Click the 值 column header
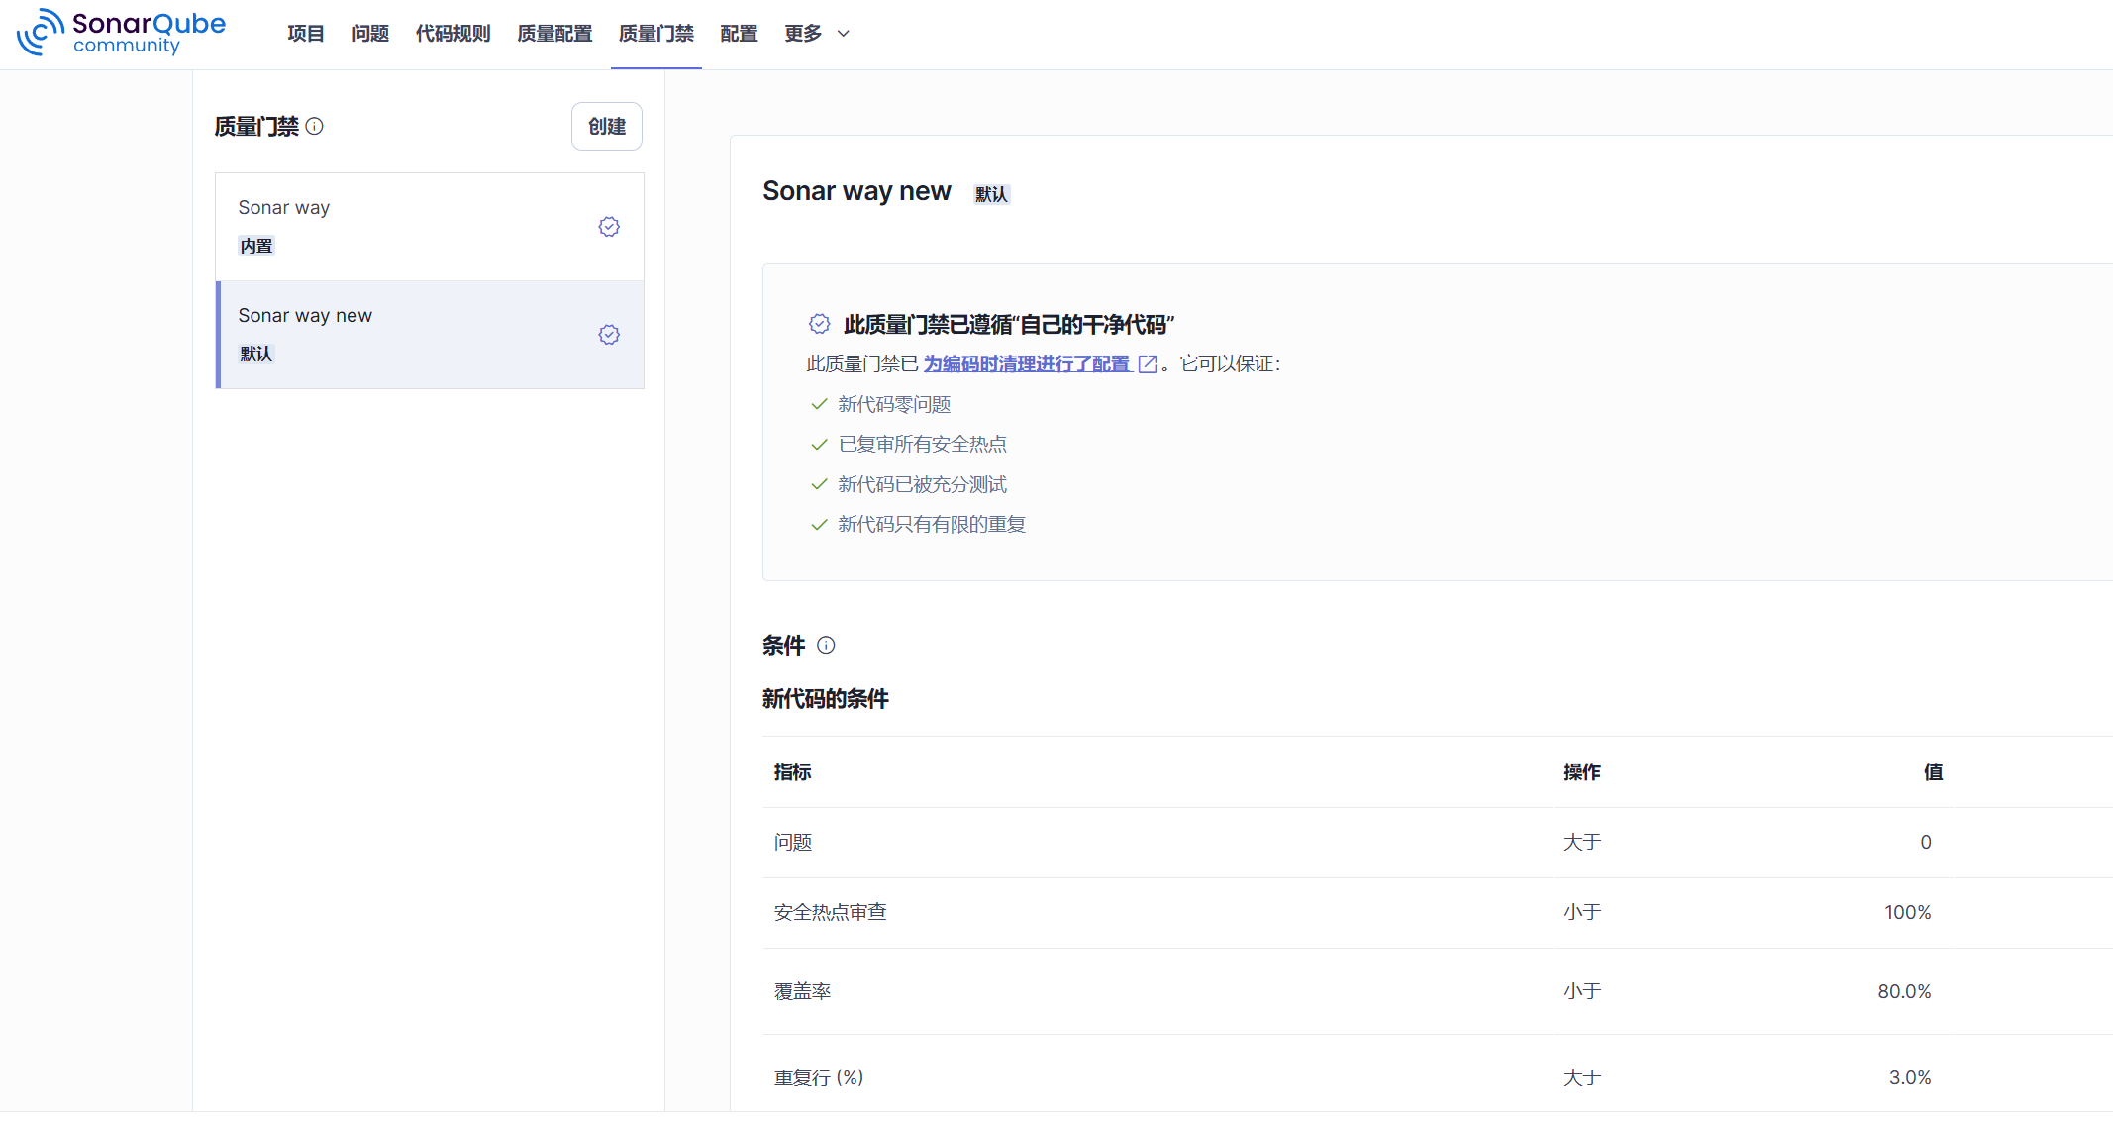The image size is (2113, 1121). tap(1933, 772)
